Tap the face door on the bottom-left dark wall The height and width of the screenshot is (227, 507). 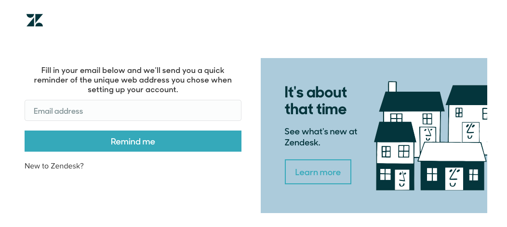click(401, 179)
